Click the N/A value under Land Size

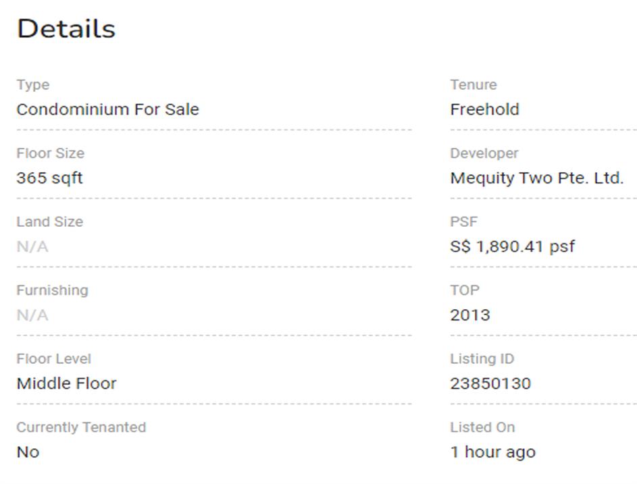(32, 246)
